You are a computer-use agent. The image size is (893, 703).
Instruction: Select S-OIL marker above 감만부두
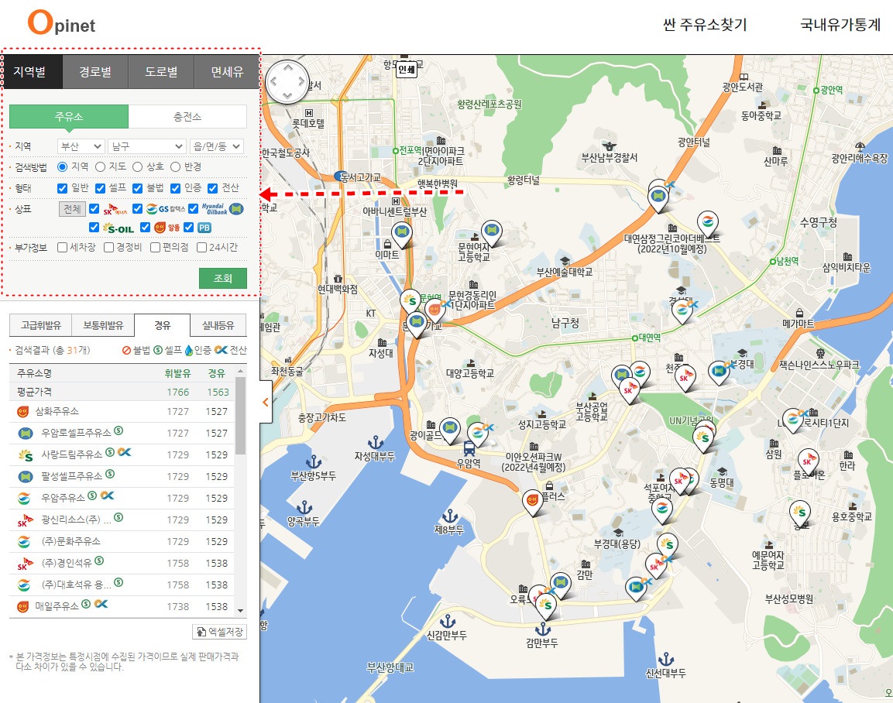pyautogui.click(x=546, y=604)
